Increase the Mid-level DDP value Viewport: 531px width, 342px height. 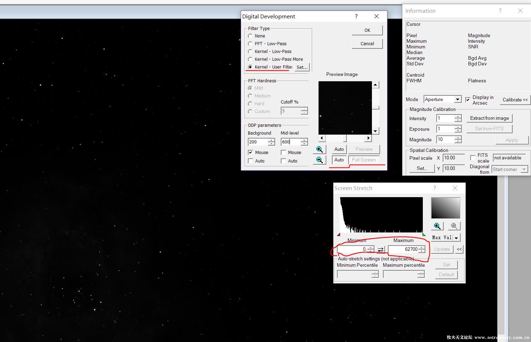304,140
